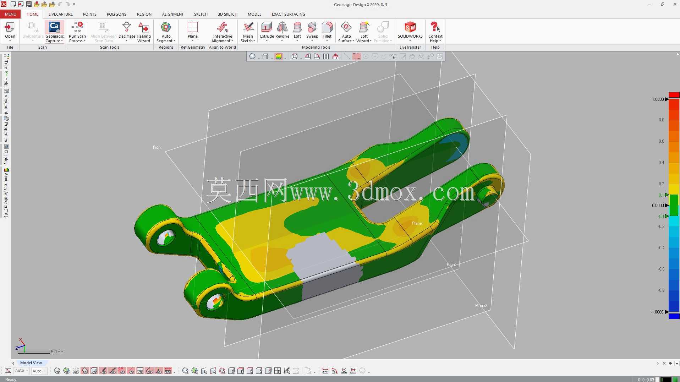Image resolution: width=680 pixels, height=382 pixels.
Task: Expand the Mesh Sketch dropdown arrow
Action: coord(254,41)
